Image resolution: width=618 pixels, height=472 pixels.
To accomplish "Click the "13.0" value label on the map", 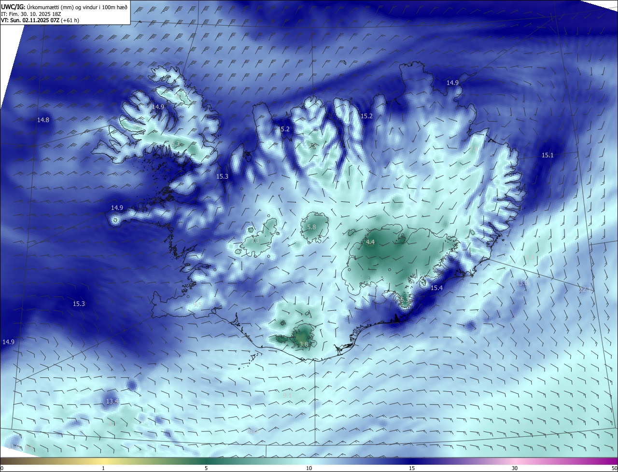I will (x=521, y=282).
